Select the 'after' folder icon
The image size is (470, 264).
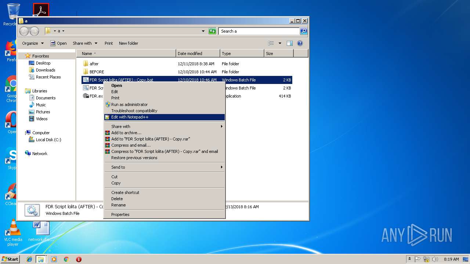pos(86,64)
